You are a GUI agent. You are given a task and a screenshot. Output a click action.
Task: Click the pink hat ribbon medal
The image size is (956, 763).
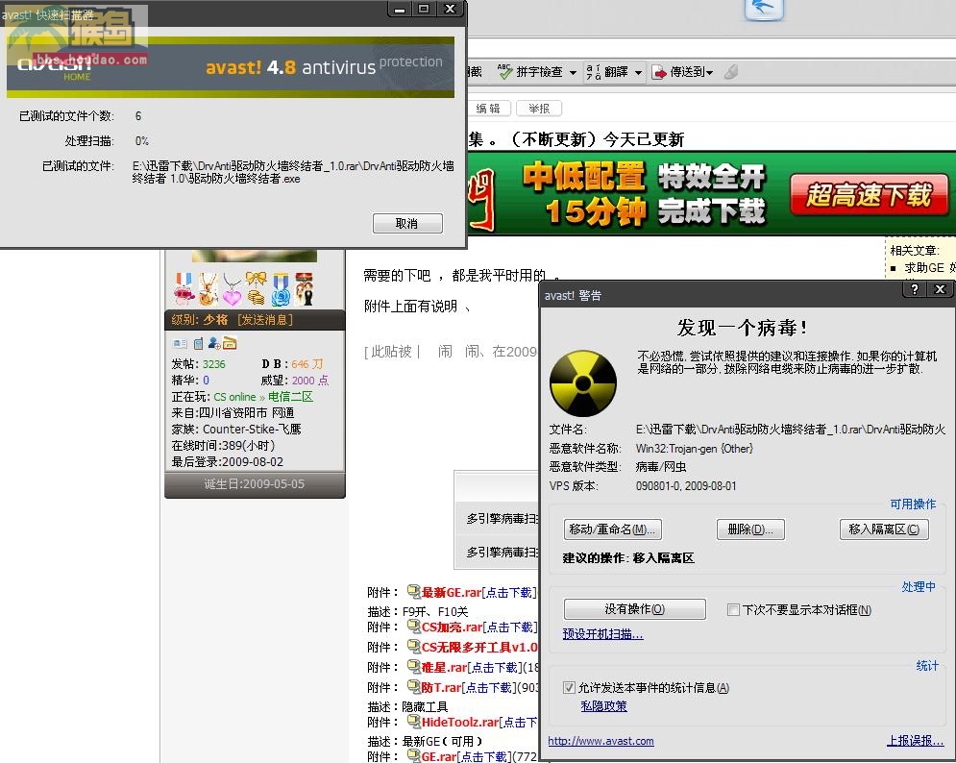pos(184,289)
